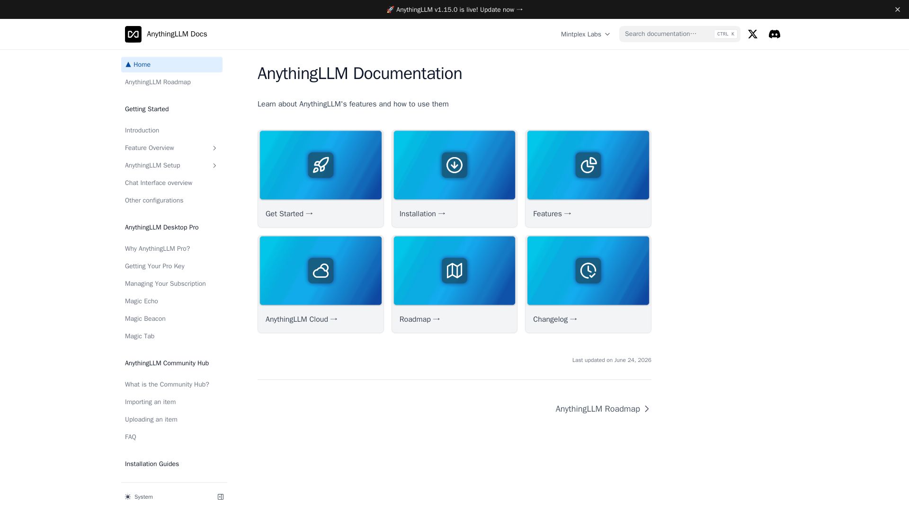
Task: Expand the Feature Overview chevron
Action: 214,148
